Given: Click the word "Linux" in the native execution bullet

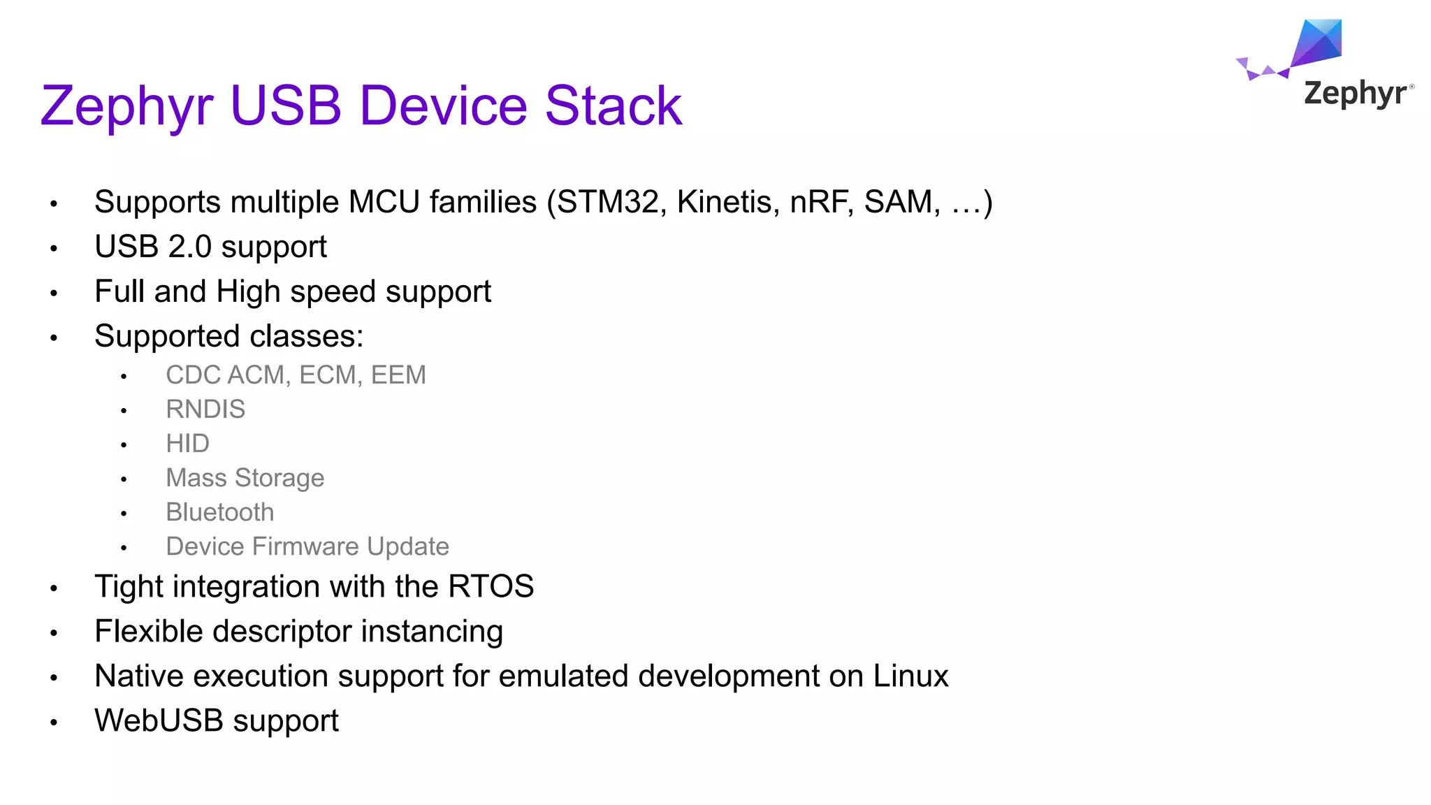Looking at the screenshot, I should pos(910,676).
